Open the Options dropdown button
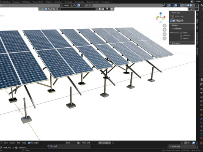The height and width of the screenshot is (152, 203). click(x=193, y=9)
